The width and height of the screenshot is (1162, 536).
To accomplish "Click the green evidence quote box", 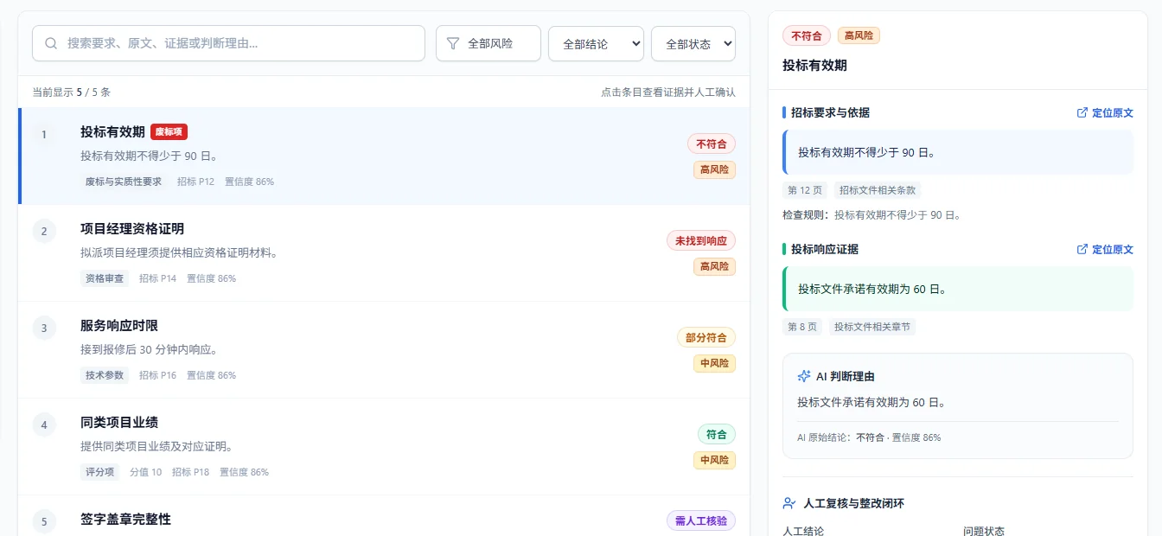I will [958, 289].
